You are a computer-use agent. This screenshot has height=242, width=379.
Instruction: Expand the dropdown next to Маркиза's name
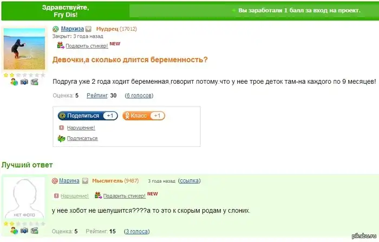88,29
